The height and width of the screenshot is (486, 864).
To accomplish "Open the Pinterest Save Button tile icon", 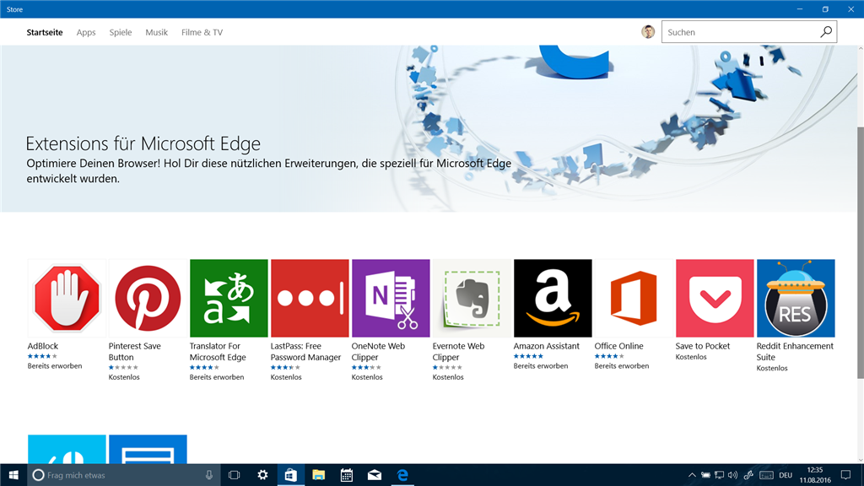I will click(148, 298).
